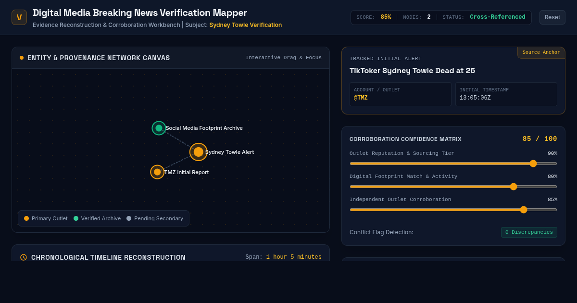Click the Interactive Drag & Focus label
The width and height of the screenshot is (577, 303).
(x=284, y=58)
